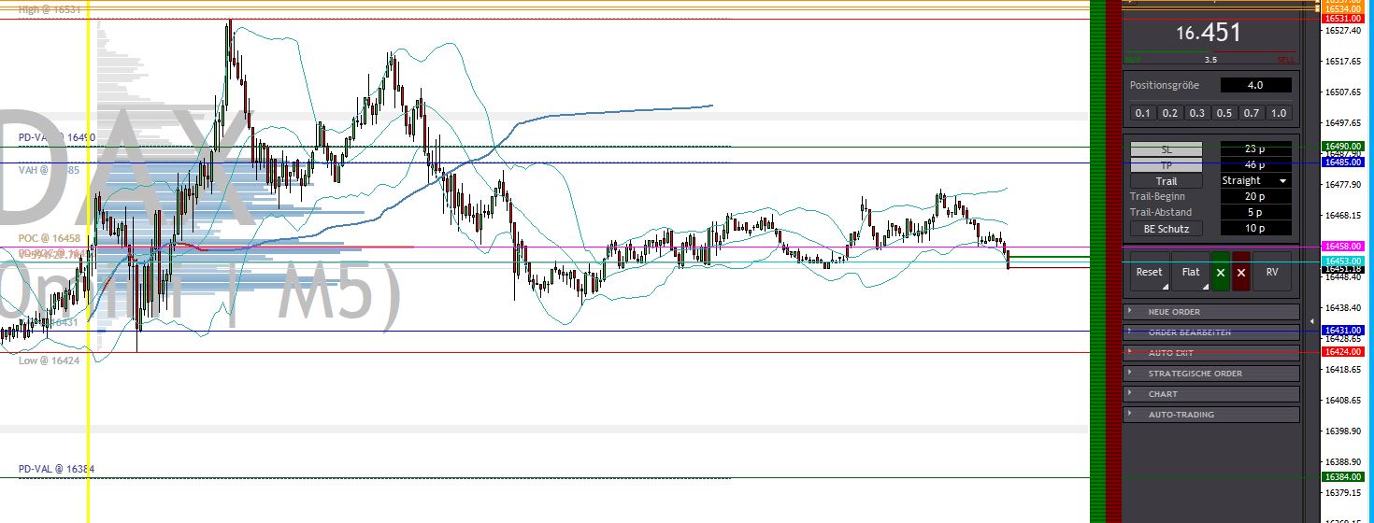
Task: Expand the STRATEGISCHE ORDER section
Action: point(1211,374)
